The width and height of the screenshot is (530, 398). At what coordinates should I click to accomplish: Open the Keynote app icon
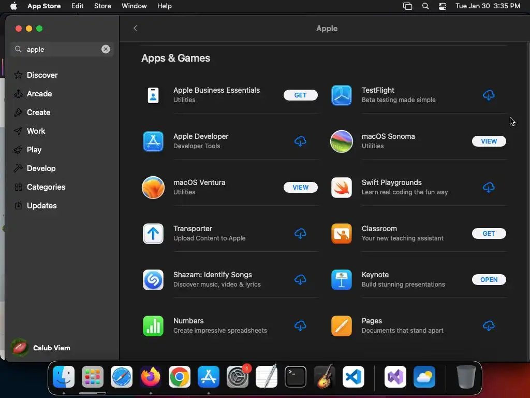[x=342, y=279]
